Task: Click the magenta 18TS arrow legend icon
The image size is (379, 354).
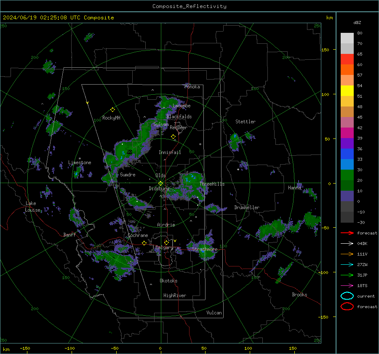Action: [347, 286]
